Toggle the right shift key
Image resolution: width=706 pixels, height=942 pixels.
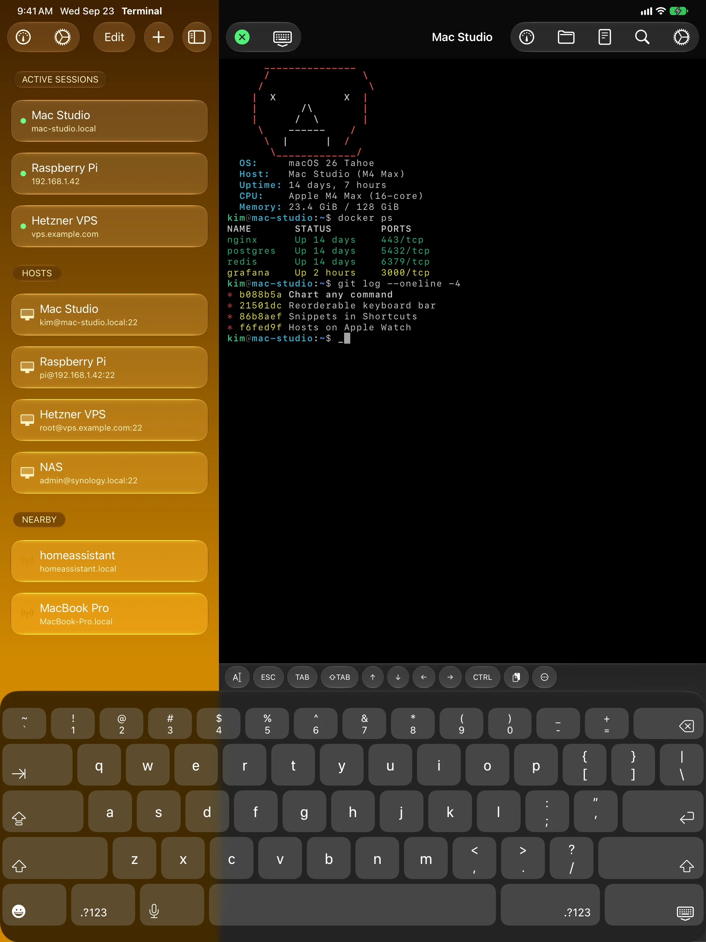point(651,858)
